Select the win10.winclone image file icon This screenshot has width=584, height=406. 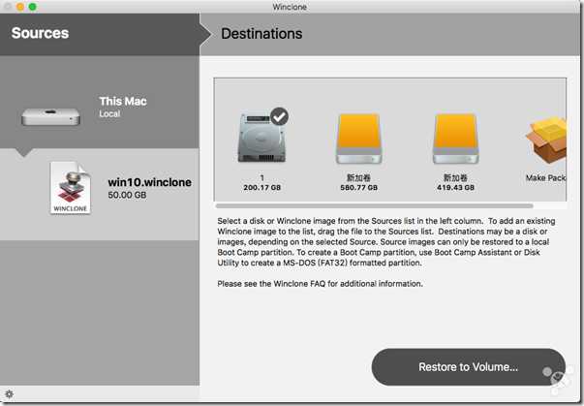pos(71,188)
